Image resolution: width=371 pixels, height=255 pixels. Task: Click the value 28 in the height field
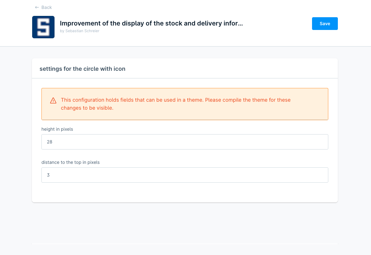(x=49, y=142)
